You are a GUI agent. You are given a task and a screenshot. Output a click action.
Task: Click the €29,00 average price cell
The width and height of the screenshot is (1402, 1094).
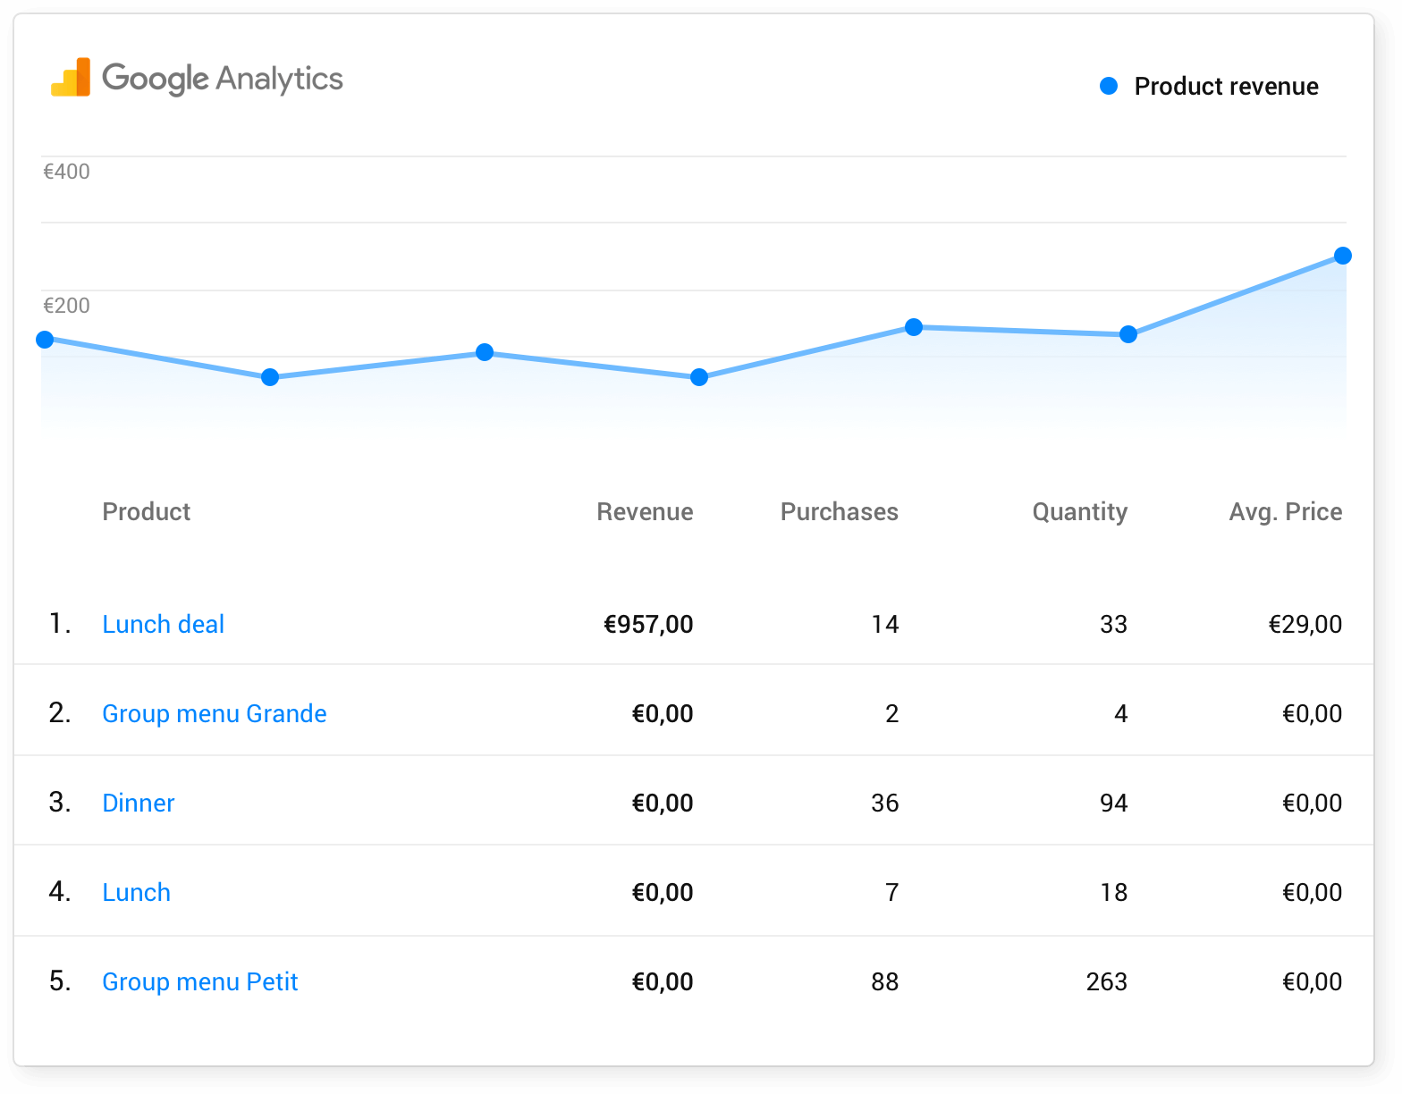1305,624
